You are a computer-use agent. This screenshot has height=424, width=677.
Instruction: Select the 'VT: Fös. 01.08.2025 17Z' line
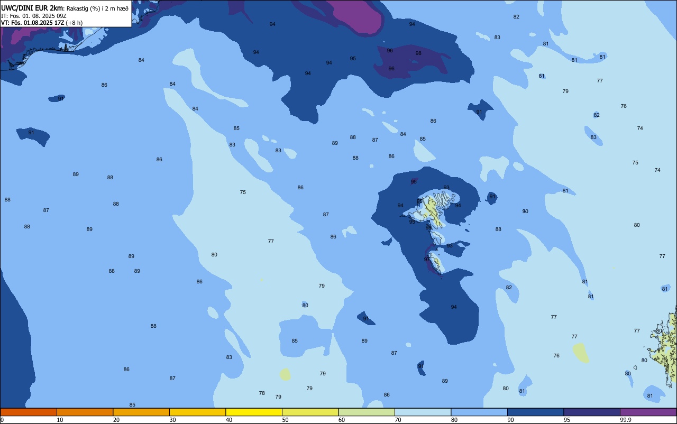pyautogui.click(x=32, y=23)
